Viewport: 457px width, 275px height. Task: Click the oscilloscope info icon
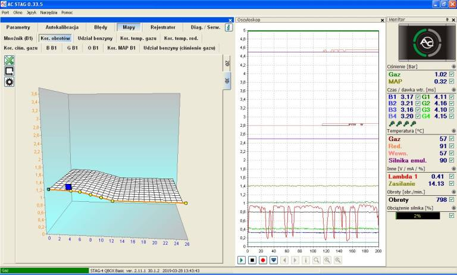[306, 260]
